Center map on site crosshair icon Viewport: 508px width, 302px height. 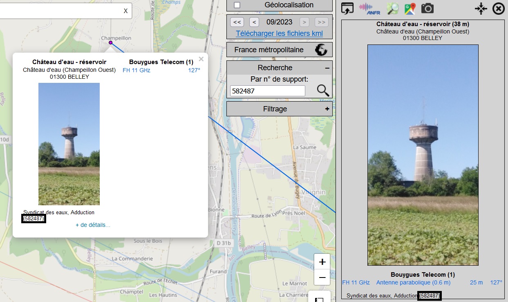(x=481, y=9)
